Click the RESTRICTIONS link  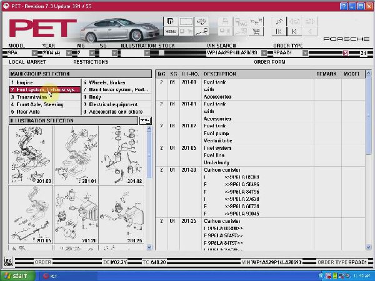pyautogui.click(x=91, y=62)
